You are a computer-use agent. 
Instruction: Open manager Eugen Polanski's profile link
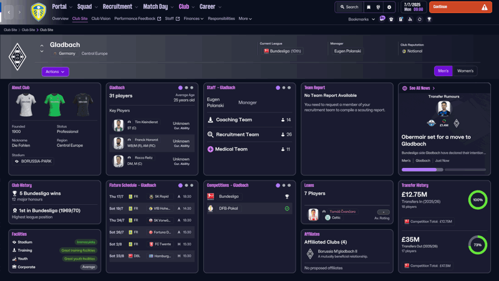click(347, 51)
